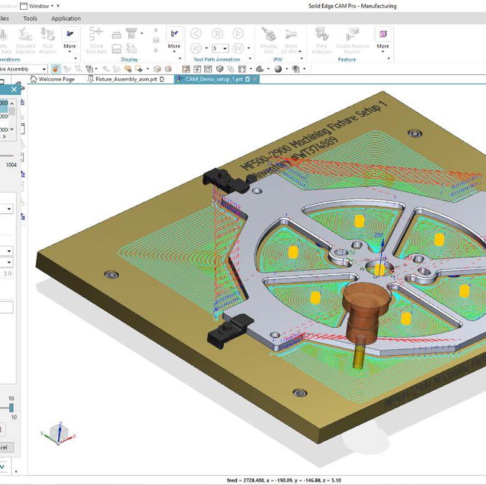Screen dimensions: 486x485
Task: Click Select Tool Path icon
Action: coord(96,34)
